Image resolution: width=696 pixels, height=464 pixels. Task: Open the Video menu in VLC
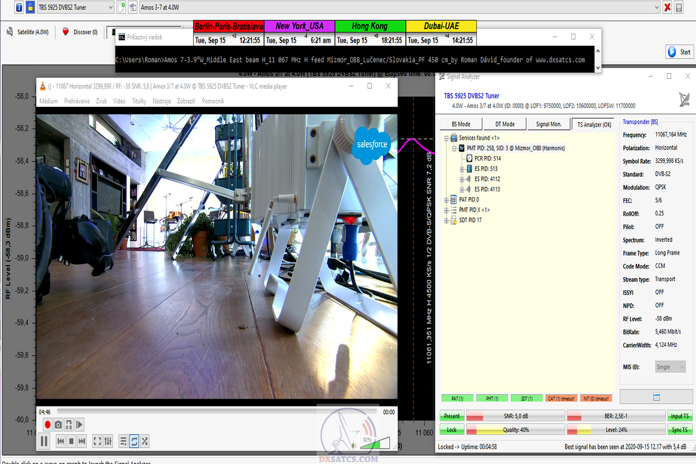(119, 101)
